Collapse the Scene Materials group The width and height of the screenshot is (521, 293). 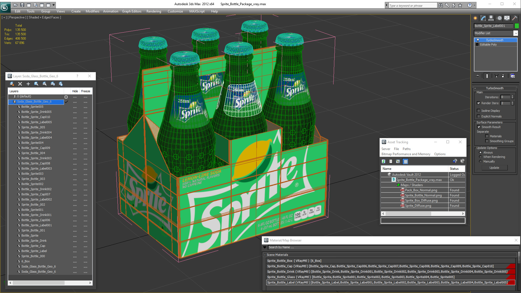[265, 255]
